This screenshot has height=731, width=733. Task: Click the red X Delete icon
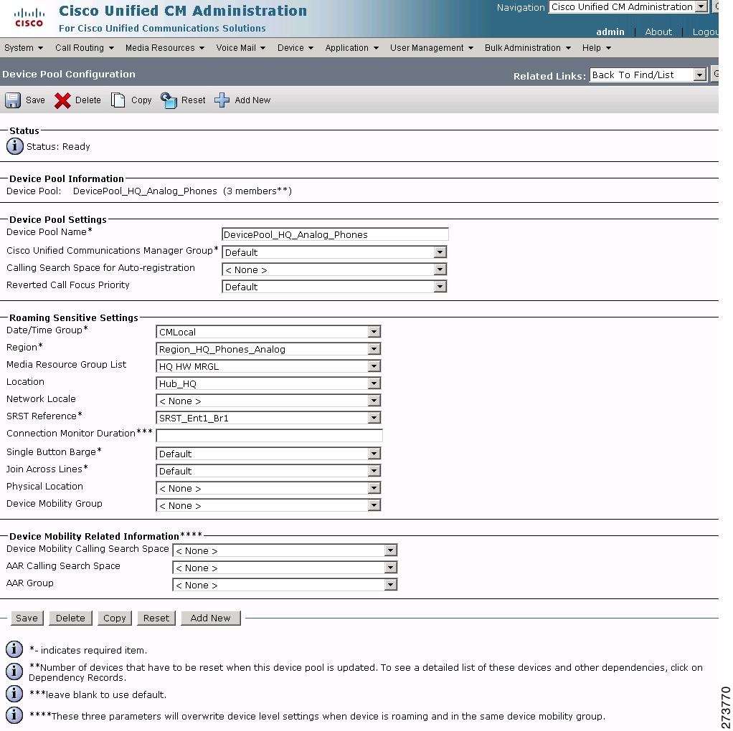(62, 100)
